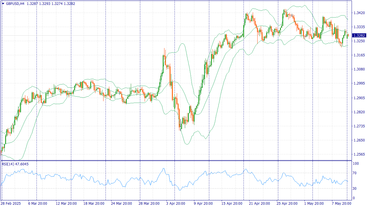Click the RSI scale value 0
The image size is (368, 207).
tap(354, 198)
